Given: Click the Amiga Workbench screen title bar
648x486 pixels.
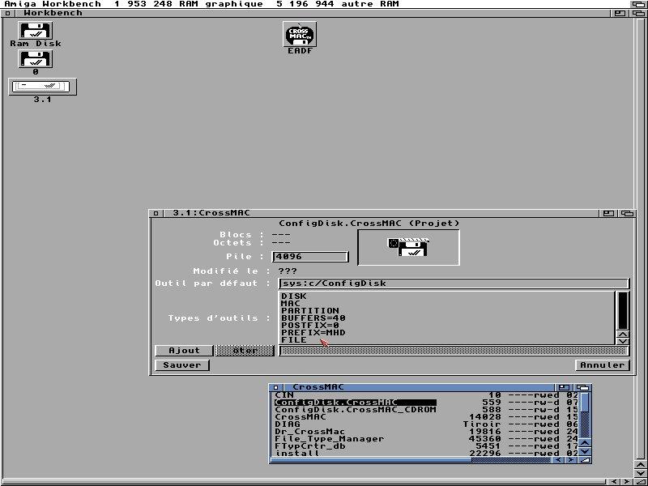Looking at the screenshot, I should pyautogui.click(x=314, y=4).
